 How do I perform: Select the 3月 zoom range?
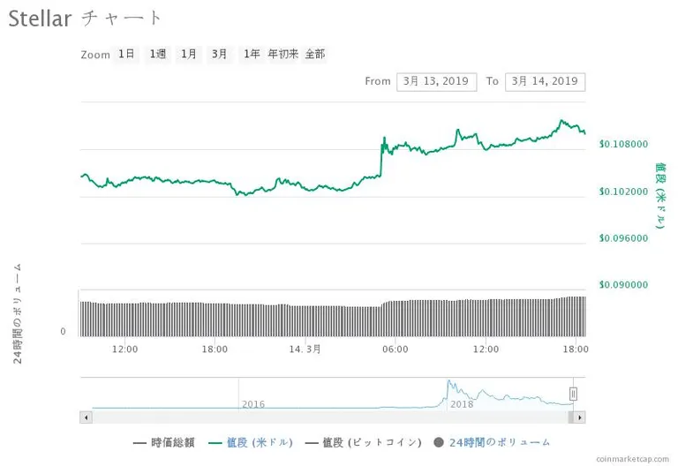[219, 54]
